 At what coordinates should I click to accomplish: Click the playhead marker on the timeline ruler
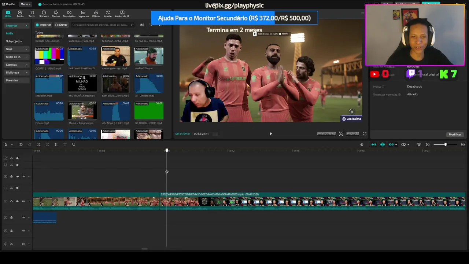click(167, 150)
